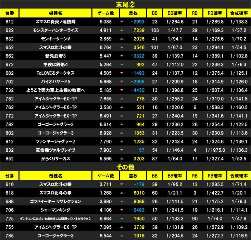Click the 合成確率 header in the その他 table

coord(239,176)
